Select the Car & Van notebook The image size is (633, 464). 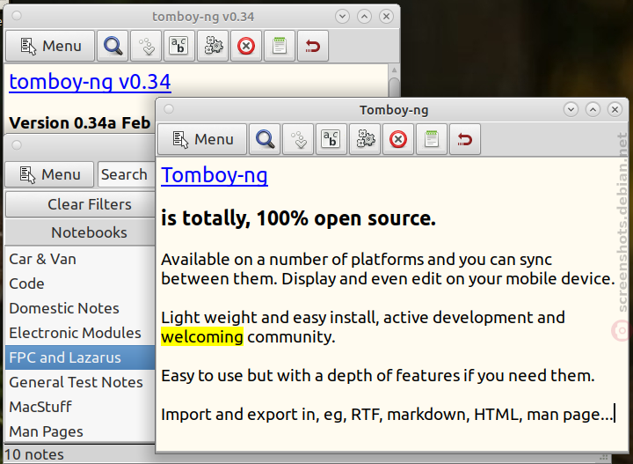click(x=80, y=259)
